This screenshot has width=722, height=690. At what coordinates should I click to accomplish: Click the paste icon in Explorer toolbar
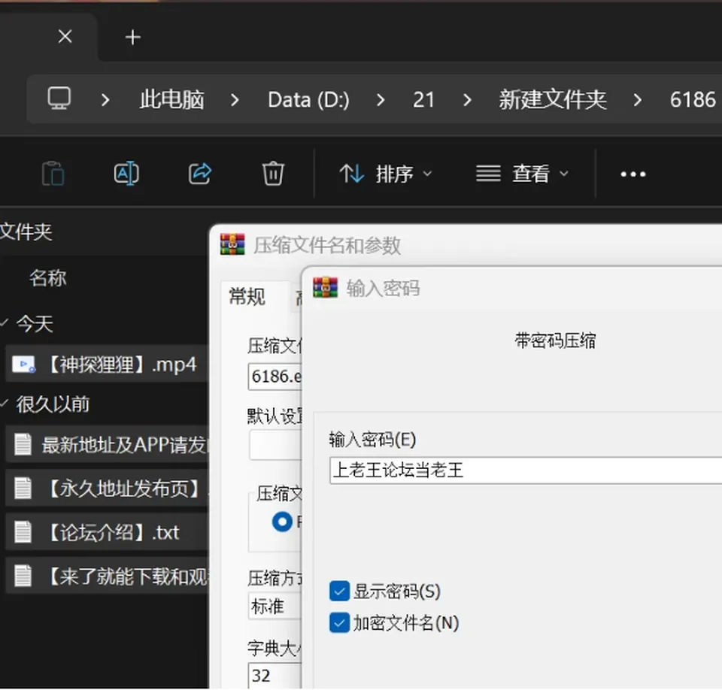click(53, 174)
